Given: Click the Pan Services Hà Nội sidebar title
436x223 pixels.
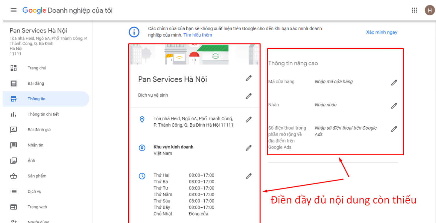Looking at the screenshot, I should click(x=38, y=30).
